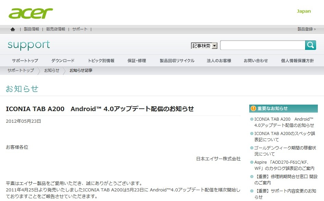
Task: Select the お問い合わせ tab
Action: click(256, 61)
